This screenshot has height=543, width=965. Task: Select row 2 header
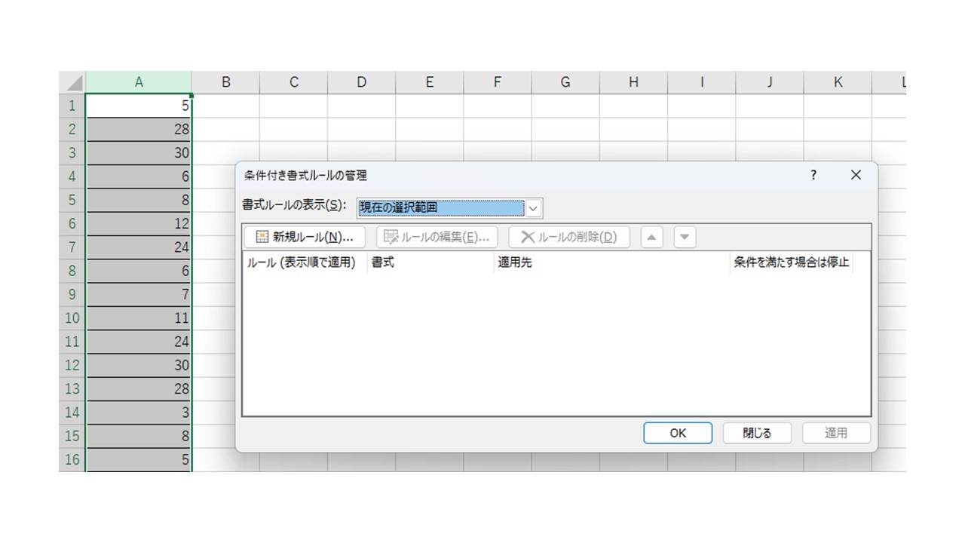point(72,130)
